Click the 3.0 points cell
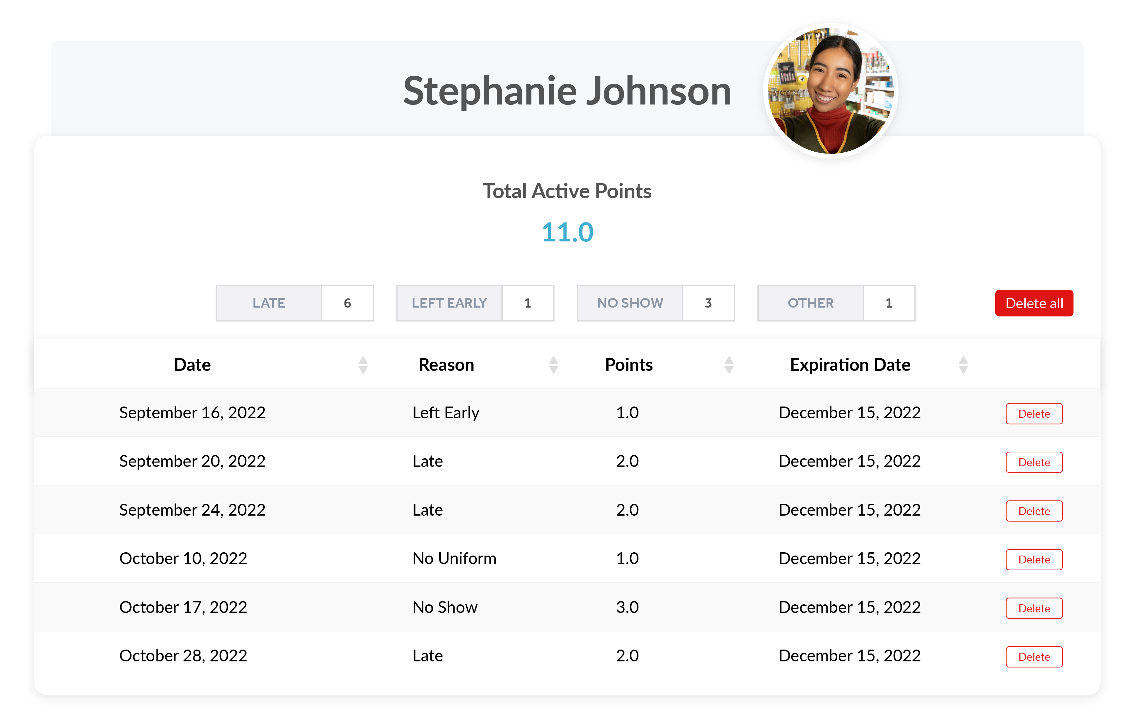The height and width of the screenshot is (721, 1135). [x=627, y=607]
